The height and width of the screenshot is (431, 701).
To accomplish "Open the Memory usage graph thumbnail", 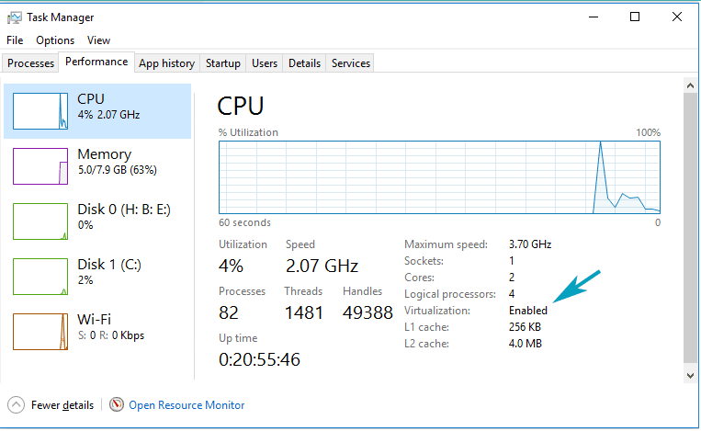I will (x=40, y=166).
